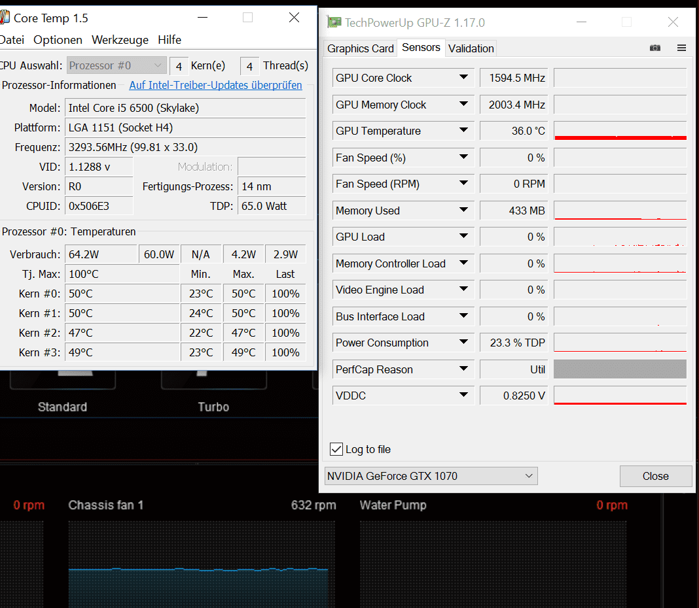Click the Water Pump graph area

(x=493, y=564)
